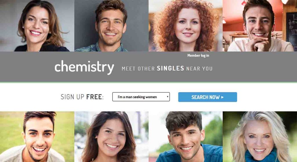This screenshot has height=162, width=297.
Task: Open the Member log in link
Action: click(x=198, y=55)
